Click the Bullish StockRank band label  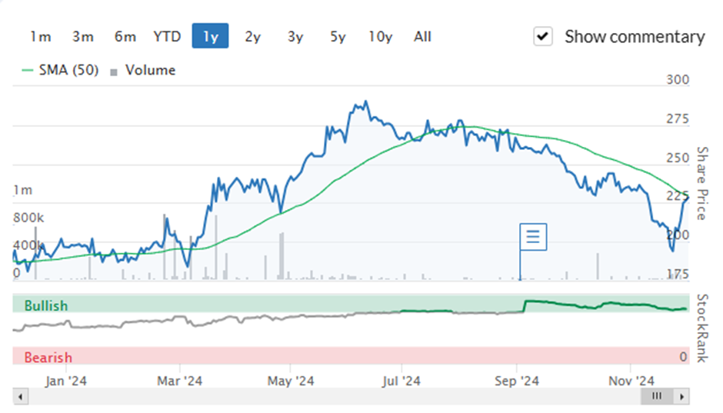click(45, 305)
